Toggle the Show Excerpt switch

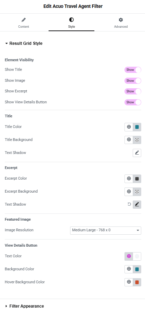point(133,91)
